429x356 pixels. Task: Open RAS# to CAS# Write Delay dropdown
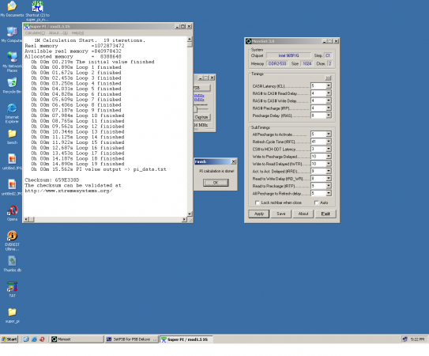[329, 100]
